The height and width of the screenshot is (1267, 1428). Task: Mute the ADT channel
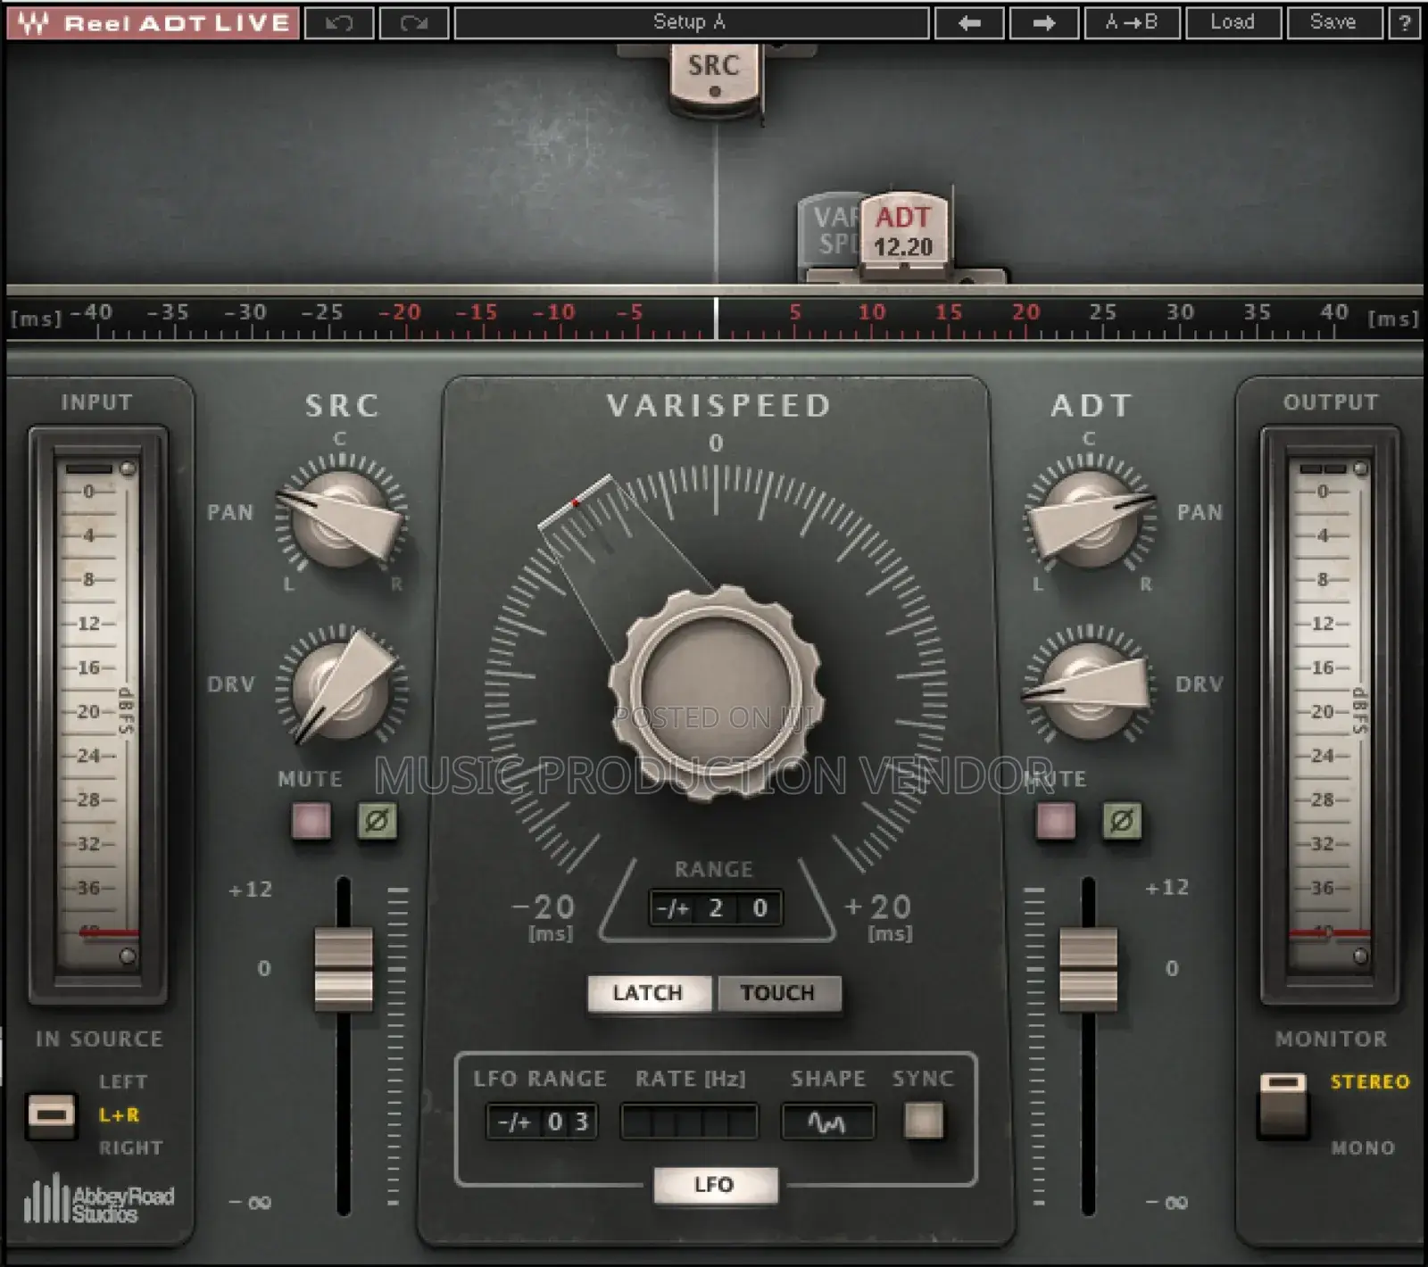[1056, 821]
